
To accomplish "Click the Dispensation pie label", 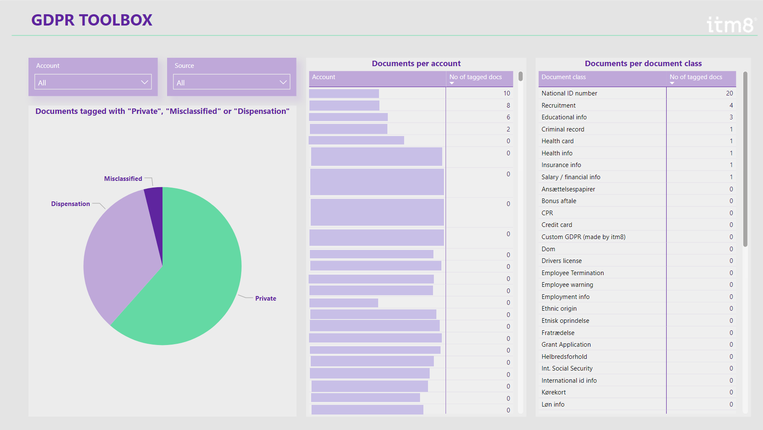I will point(70,204).
